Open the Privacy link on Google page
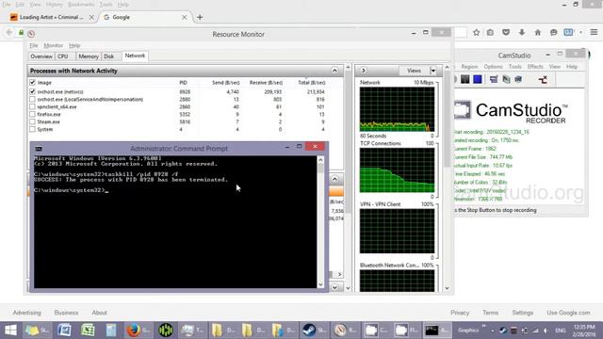The width and height of the screenshot is (603, 339). click(460, 313)
